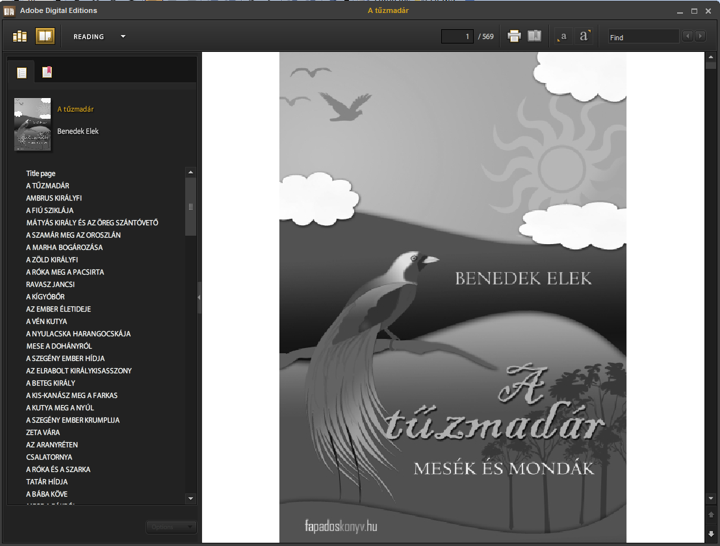
Task: Click the Adobe Digital Editions app icon
Action: coord(8,11)
